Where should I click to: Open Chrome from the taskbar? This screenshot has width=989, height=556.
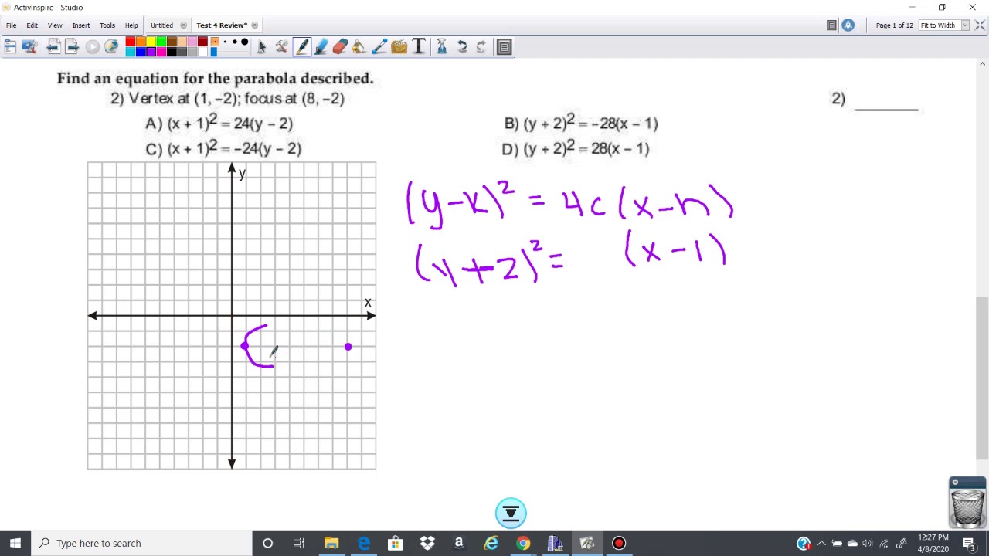(523, 543)
